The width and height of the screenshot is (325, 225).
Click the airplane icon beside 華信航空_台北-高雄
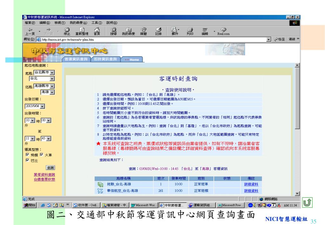[x=100, y=191]
